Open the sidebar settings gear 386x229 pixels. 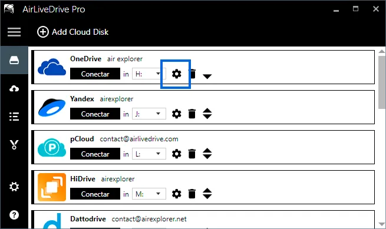pos(14,187)
